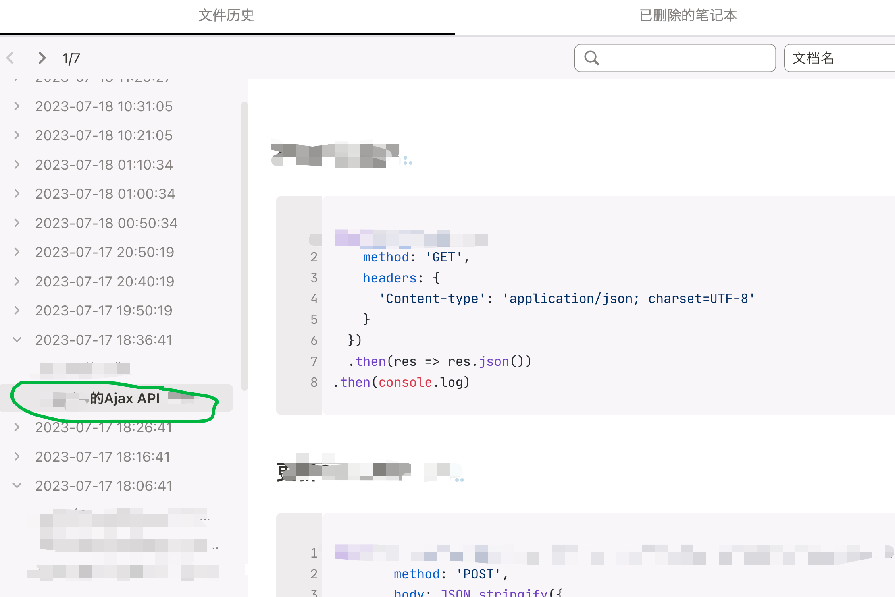Click the dots icon beside second heading
This screenshot has width=895, height=597.
(459, 479)
